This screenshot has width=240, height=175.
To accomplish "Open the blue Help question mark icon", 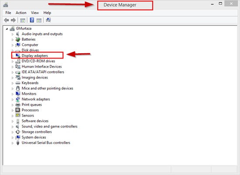I will tap(32, 20).
